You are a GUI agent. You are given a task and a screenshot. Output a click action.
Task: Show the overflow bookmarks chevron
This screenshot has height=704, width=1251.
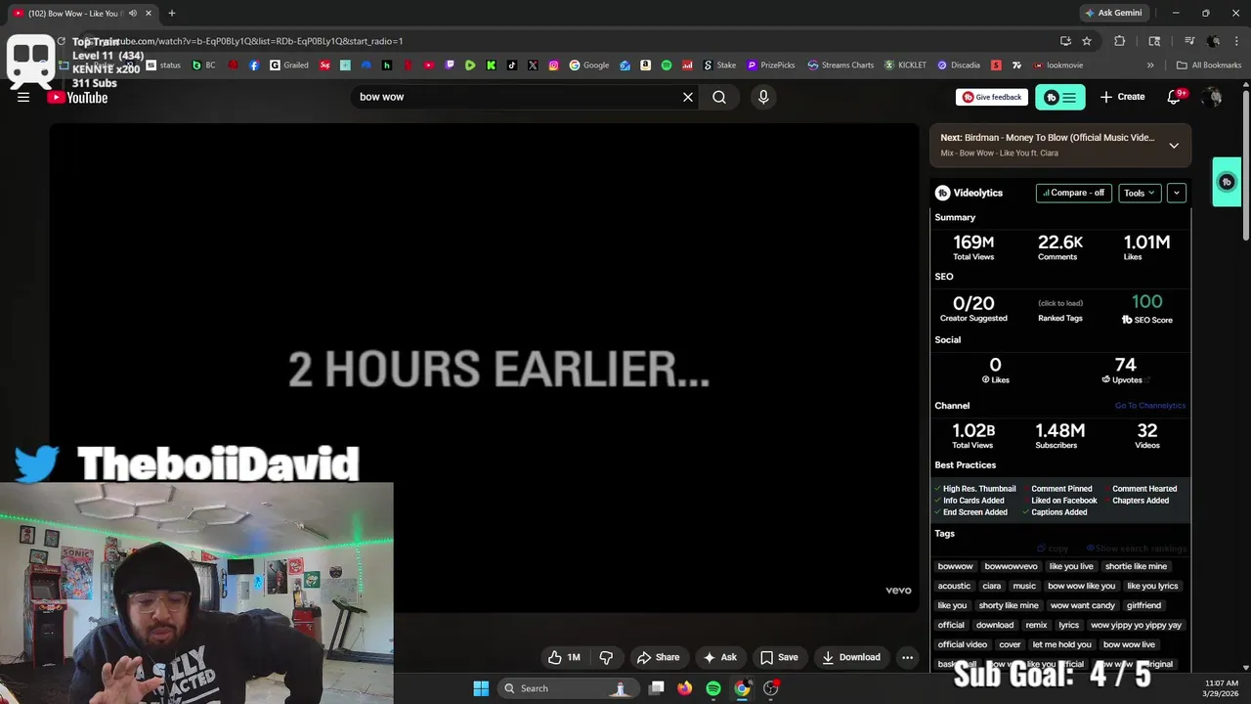[x=1150, y=66]
